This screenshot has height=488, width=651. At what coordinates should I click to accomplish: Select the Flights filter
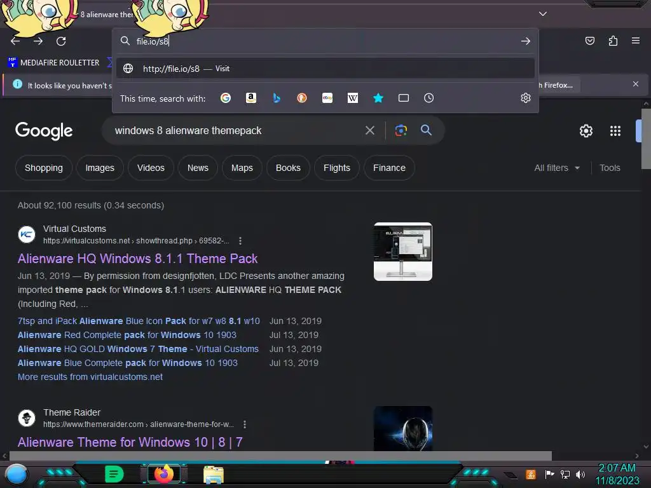click(337, 168)
